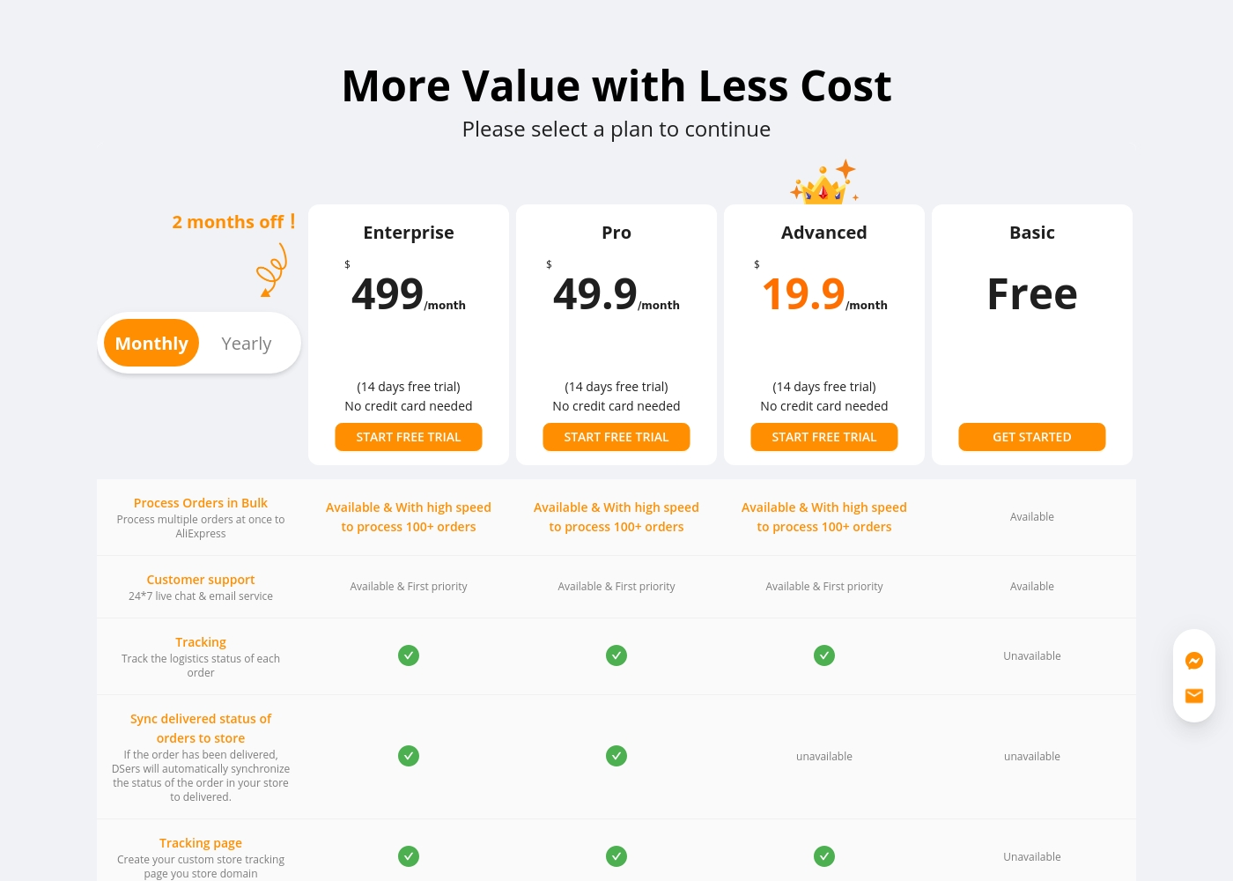The width and height of the screenshot is (1233, 881).
Task: Open the Messenger chat icon
Action: point(1194,661)
